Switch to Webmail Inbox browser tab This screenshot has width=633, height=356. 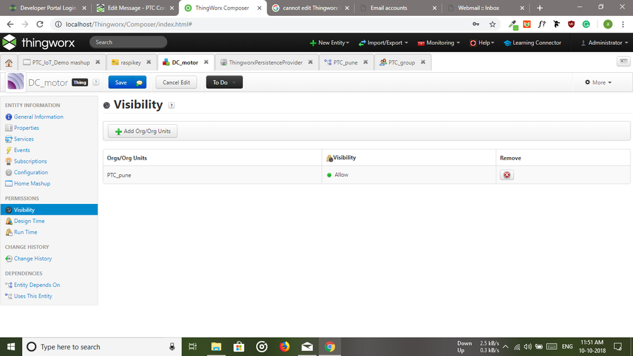point(478,8)
